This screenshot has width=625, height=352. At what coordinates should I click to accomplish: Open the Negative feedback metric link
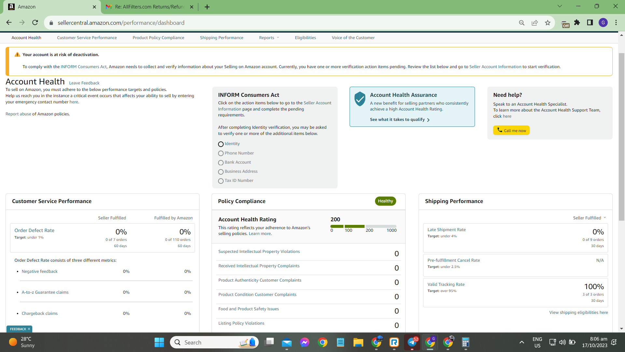pyautogui.click(x=40, y=271)
